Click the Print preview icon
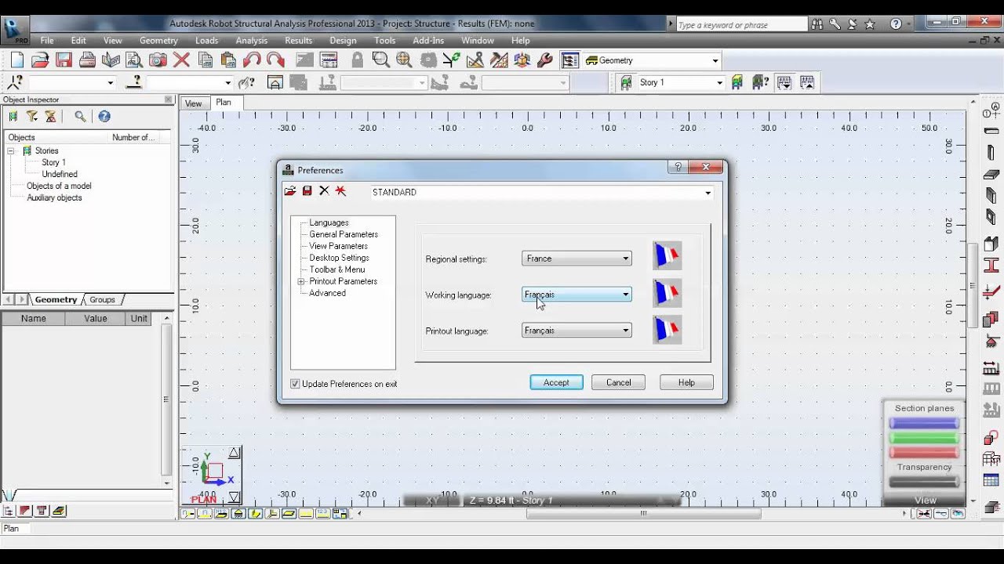Image resolution: width=1004 pixels, height=564 pixels. click(134, 60)
